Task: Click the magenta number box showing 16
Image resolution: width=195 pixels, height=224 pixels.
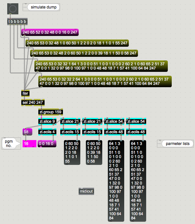Action: click(x=29, y=144)
